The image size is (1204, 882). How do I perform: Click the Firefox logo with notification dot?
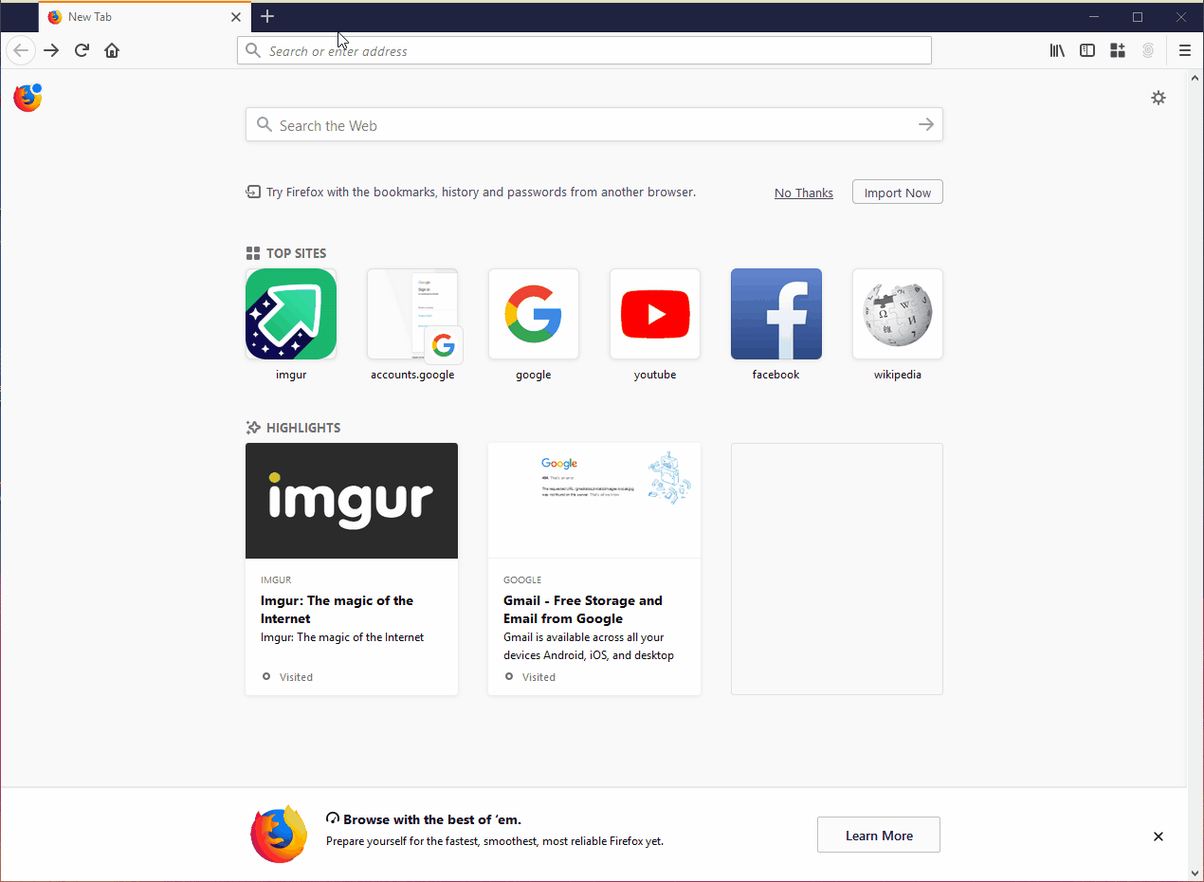point(27,98)
